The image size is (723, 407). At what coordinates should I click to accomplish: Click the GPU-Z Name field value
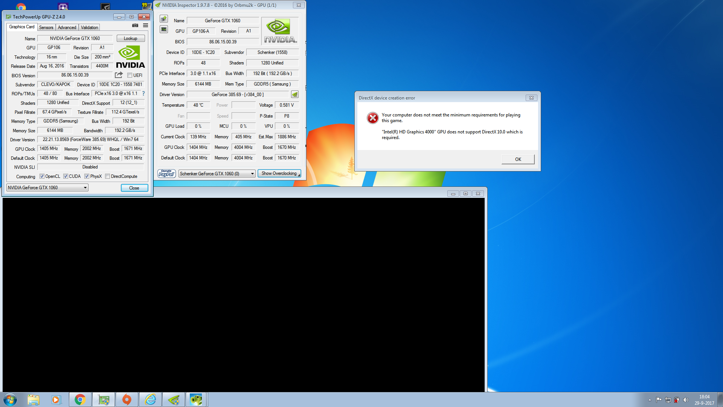75,38
